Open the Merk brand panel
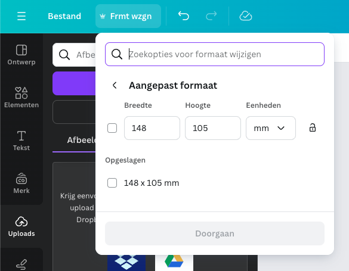Image resolution: width=349 pixels, height=271 pixels. [21, 183]
